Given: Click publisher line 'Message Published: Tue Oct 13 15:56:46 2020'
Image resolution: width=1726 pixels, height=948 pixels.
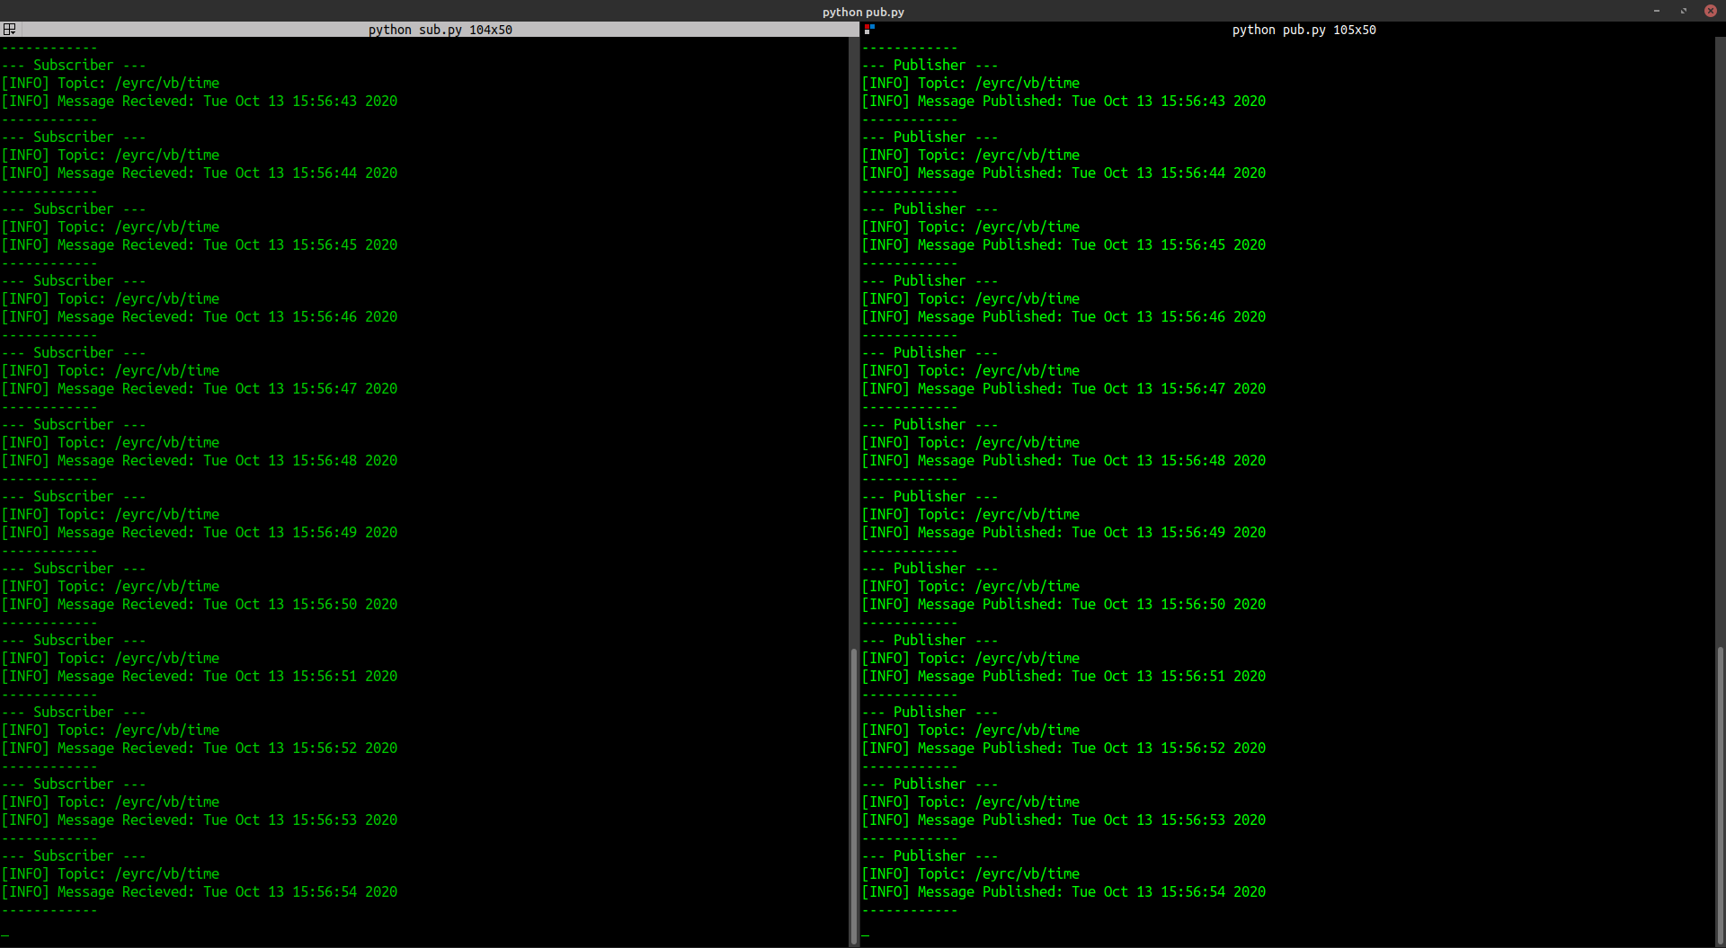Looking at the screenshot, I should pyautogui.click(x=1063, y=317).
